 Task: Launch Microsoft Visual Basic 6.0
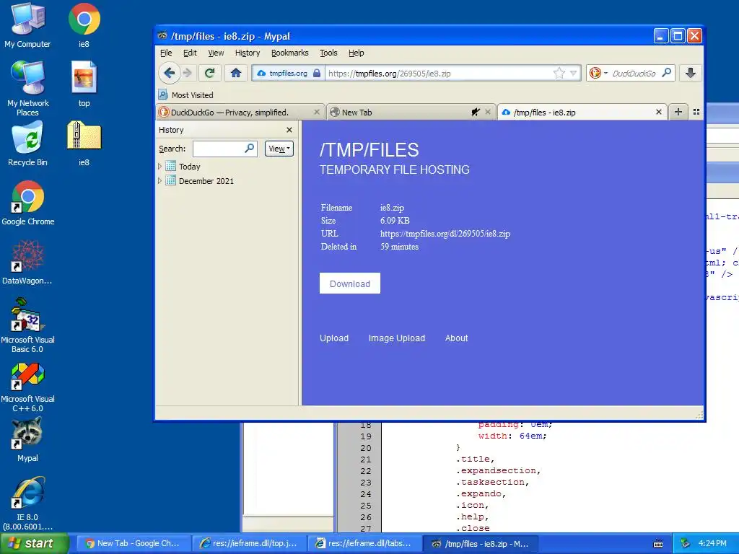(27, 325)
